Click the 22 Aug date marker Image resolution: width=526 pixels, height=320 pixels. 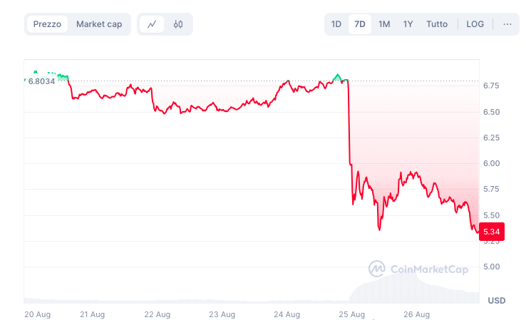(157, 314)
